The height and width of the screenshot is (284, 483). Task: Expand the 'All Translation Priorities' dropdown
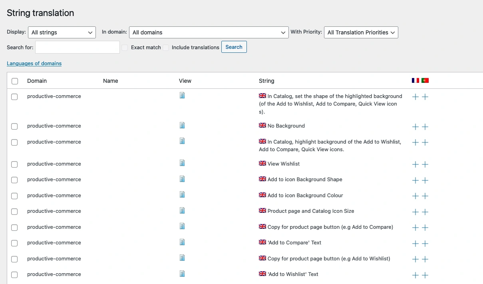tap(361, 32)
